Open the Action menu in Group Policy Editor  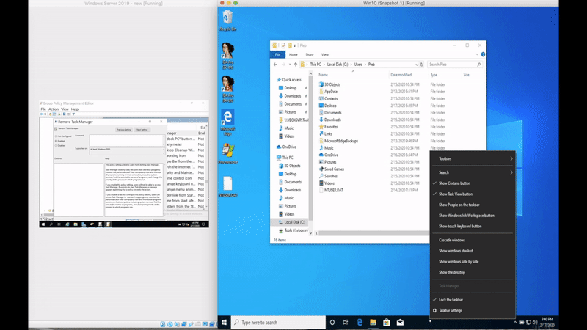point(54,109)
